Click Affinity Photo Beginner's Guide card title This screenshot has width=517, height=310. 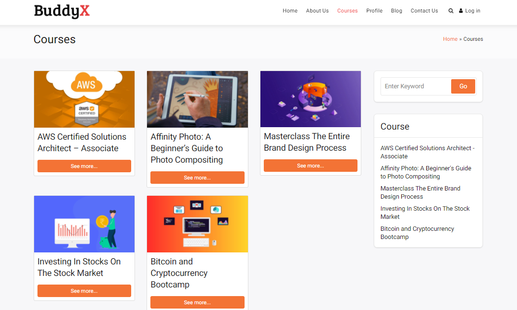[187, 148]
